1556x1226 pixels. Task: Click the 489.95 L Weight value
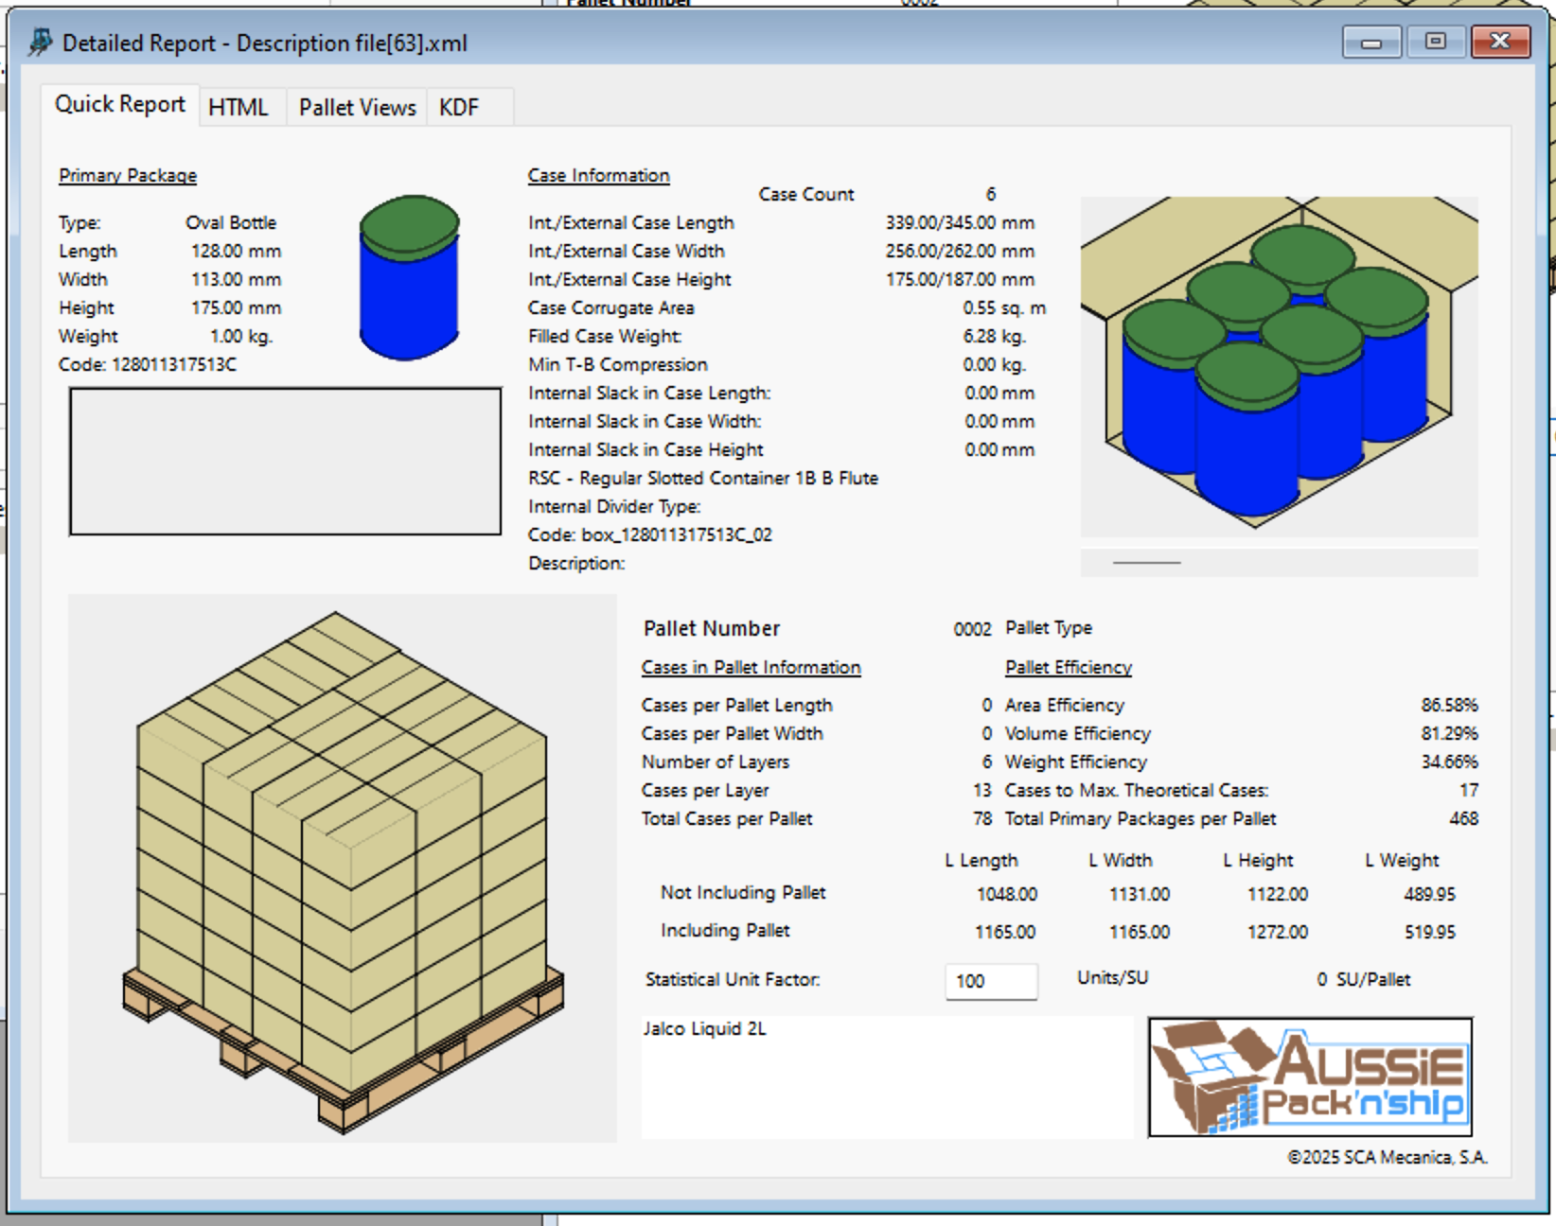click(1430, 894)
